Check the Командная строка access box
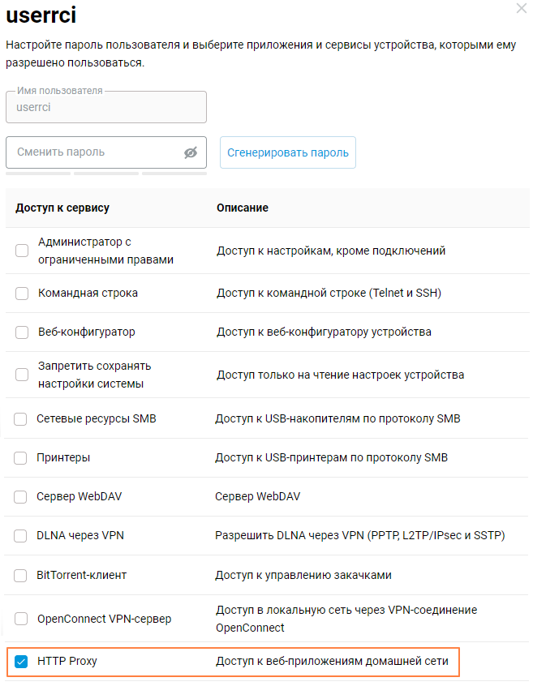 (22, 294)
